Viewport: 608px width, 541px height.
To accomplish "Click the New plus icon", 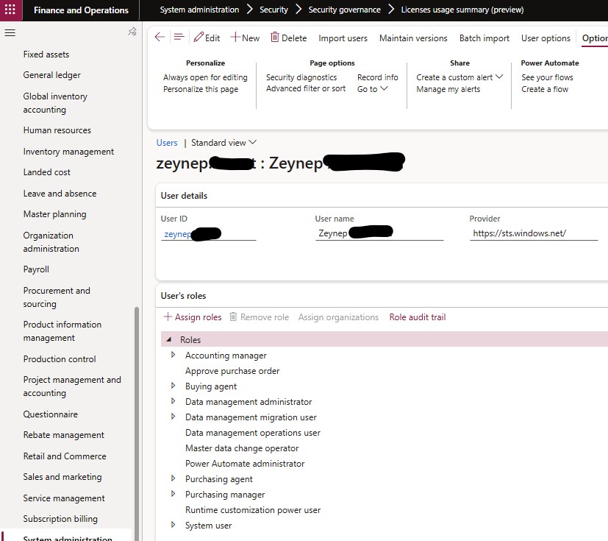I will [x=235, y=38].
